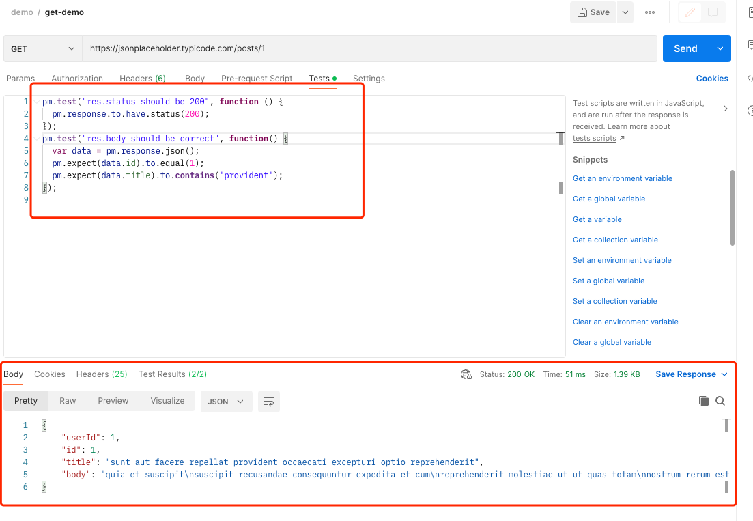The height and width of the screenshot is (521, 753).
Task: Select the Raw view mode
Action: 68,401
